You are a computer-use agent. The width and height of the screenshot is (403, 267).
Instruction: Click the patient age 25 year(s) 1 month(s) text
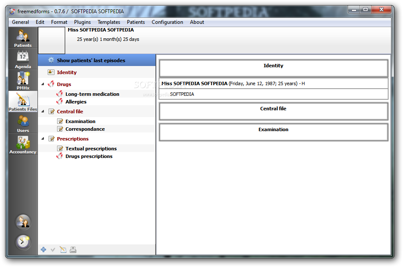pyautogui.click(x=108, y=39)
